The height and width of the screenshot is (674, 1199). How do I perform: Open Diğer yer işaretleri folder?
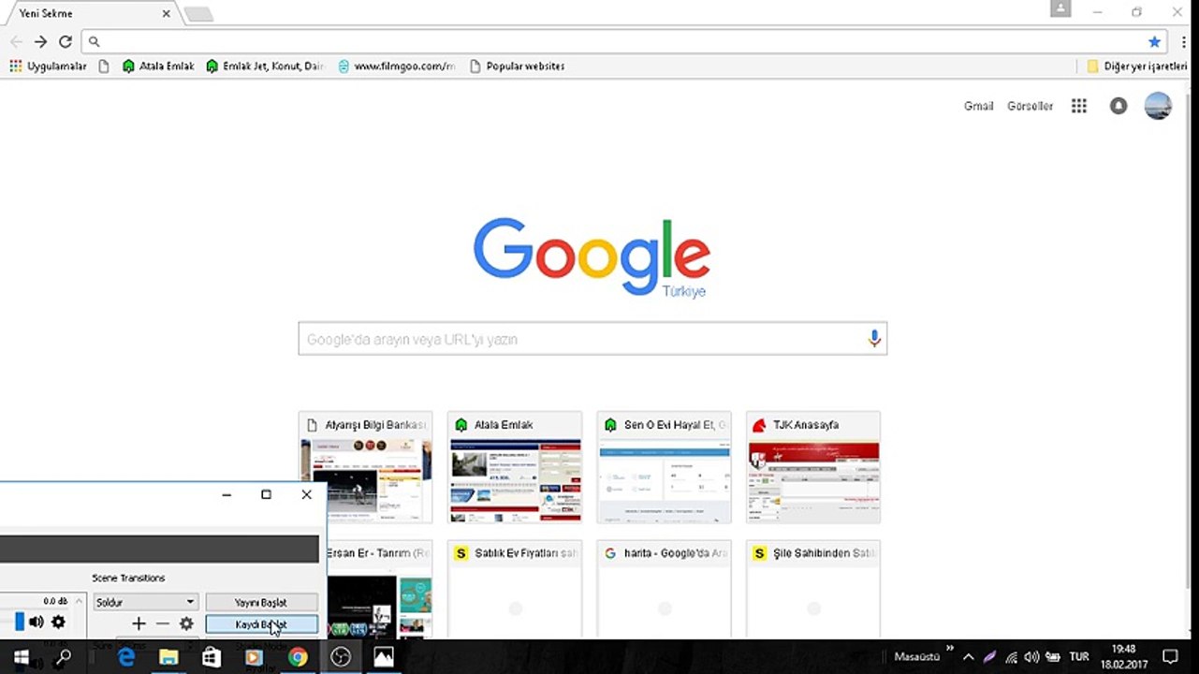(1137, 66)
